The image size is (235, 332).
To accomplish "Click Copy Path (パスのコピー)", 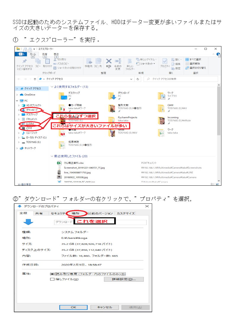I will click(61, 64).
